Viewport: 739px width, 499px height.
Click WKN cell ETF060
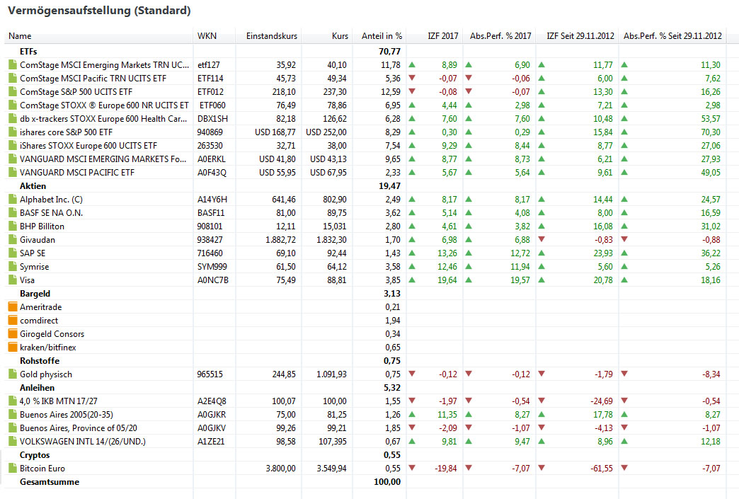tap(212, 105)
